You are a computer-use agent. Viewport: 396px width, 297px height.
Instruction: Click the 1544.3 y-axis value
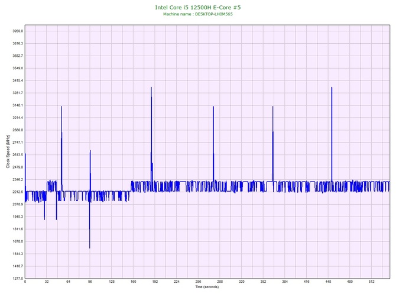pos(18,254)
